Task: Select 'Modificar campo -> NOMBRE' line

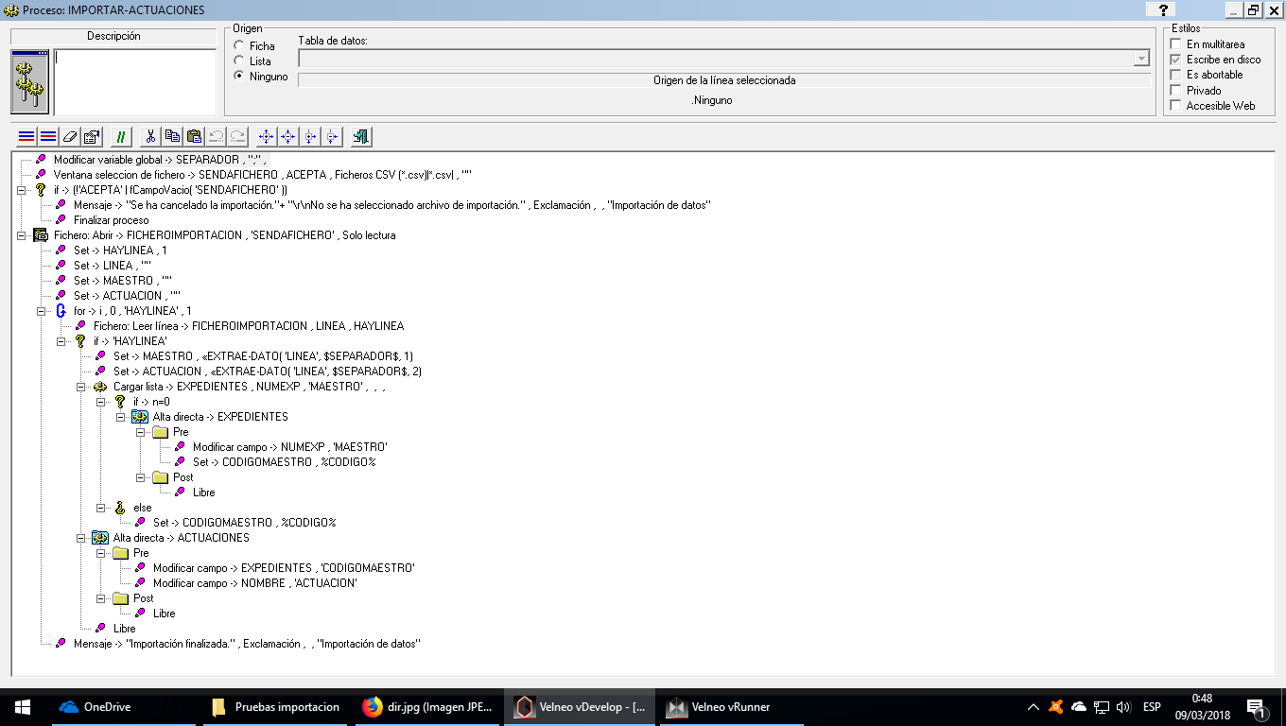Action: click(255, 583)
